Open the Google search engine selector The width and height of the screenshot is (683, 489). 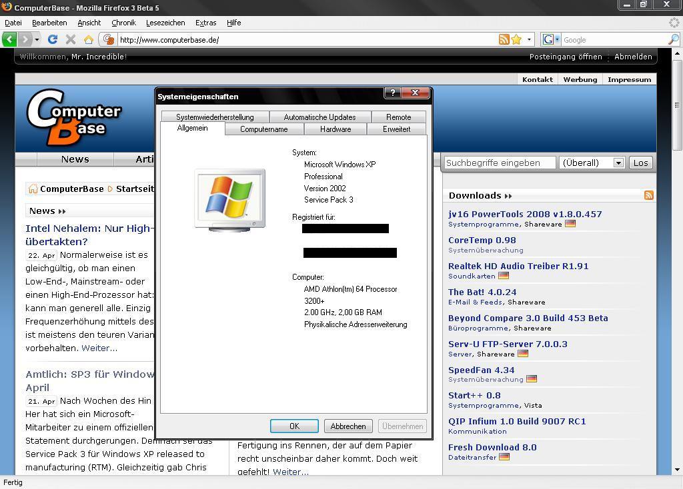coord(550,39)
